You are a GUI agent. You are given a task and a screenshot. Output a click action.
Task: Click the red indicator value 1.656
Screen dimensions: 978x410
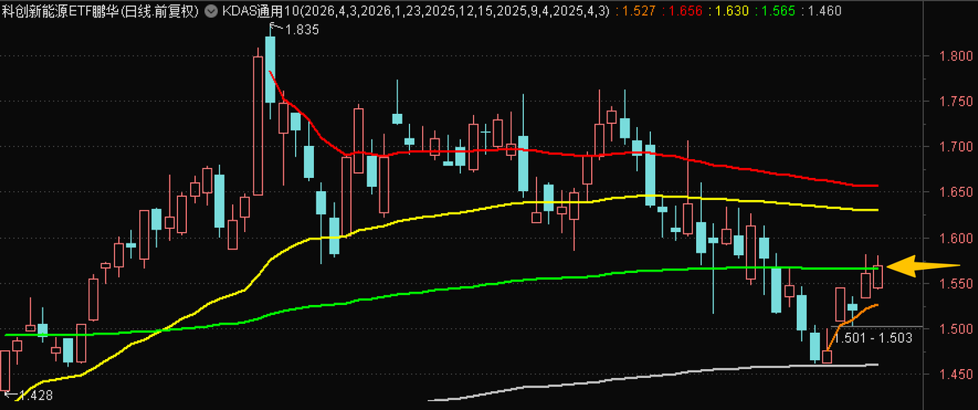[687, 11]
